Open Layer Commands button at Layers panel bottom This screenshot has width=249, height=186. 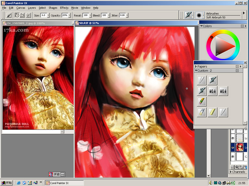click(x=233, y=167)
